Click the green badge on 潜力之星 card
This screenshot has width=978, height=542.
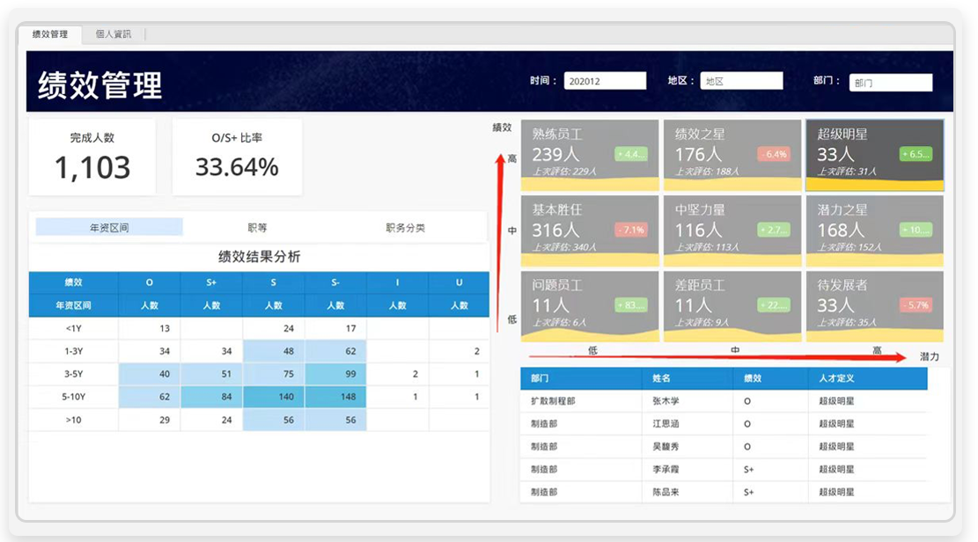click(x=915, y=231)
